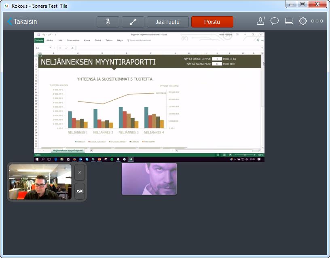
Task: Turn off the camera
Action: tap(80, 191)
